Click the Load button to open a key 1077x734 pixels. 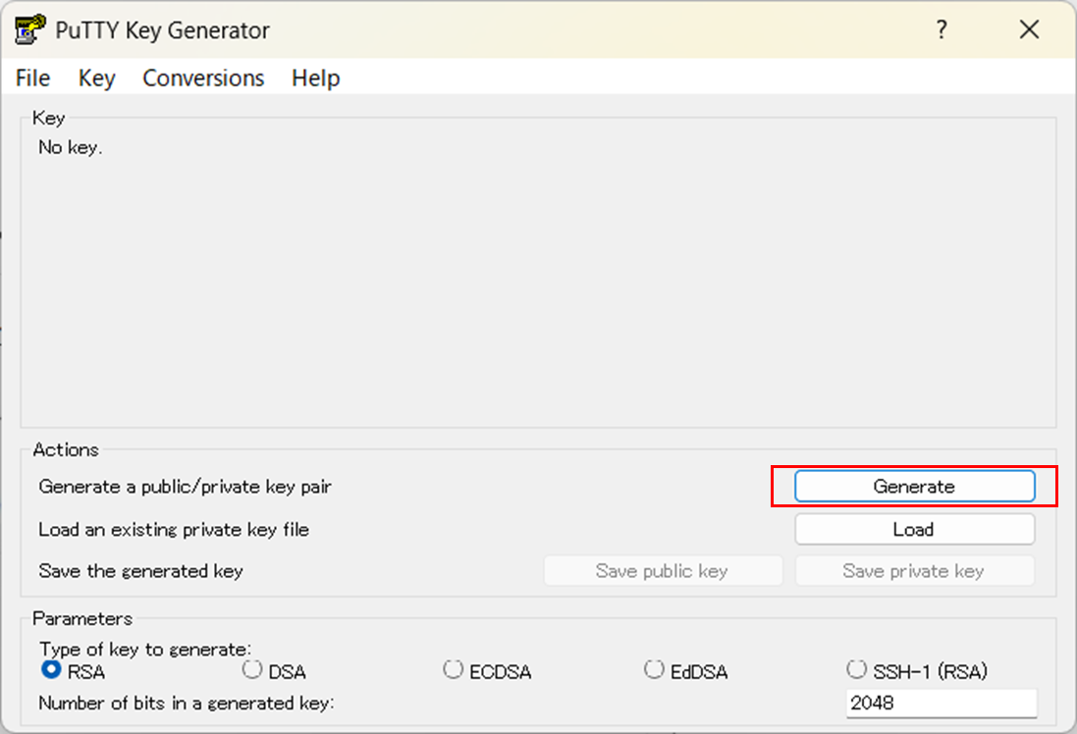[x=914, y=529]
